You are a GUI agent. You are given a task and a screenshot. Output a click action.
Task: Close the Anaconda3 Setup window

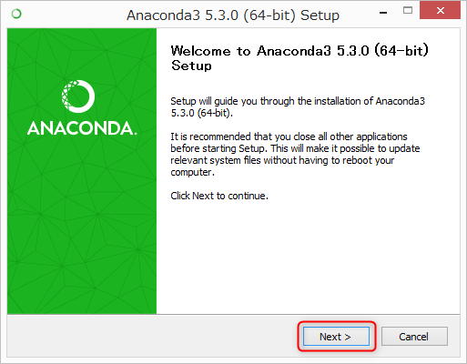(440, 11)
